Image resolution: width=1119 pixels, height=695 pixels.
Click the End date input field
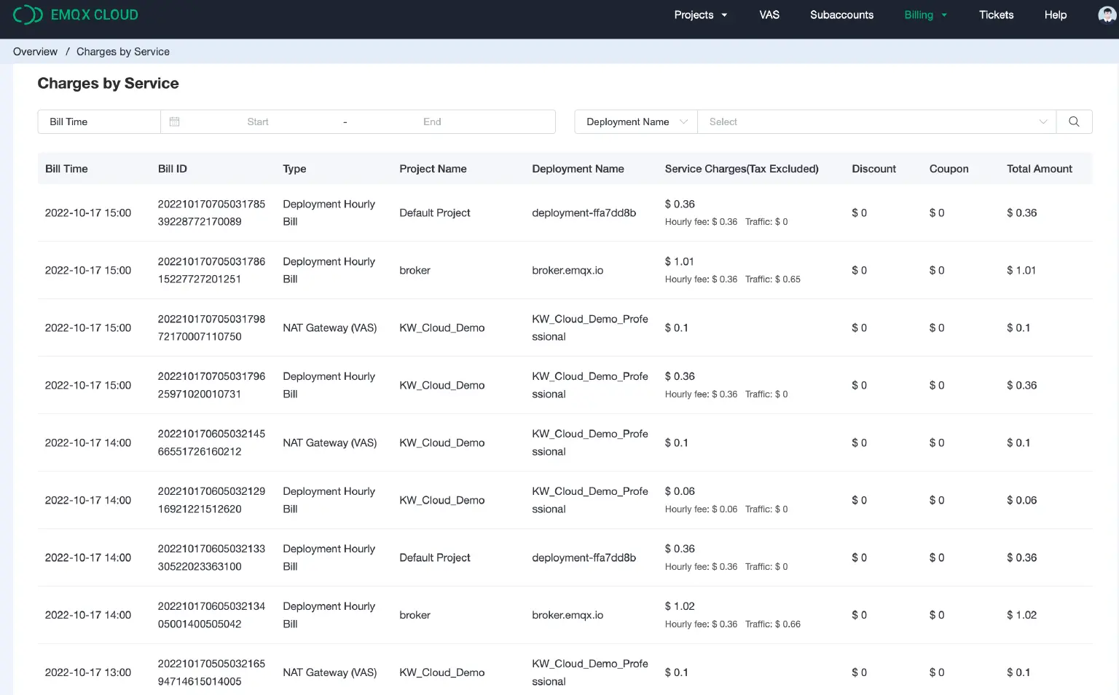(x=432, y=122)
